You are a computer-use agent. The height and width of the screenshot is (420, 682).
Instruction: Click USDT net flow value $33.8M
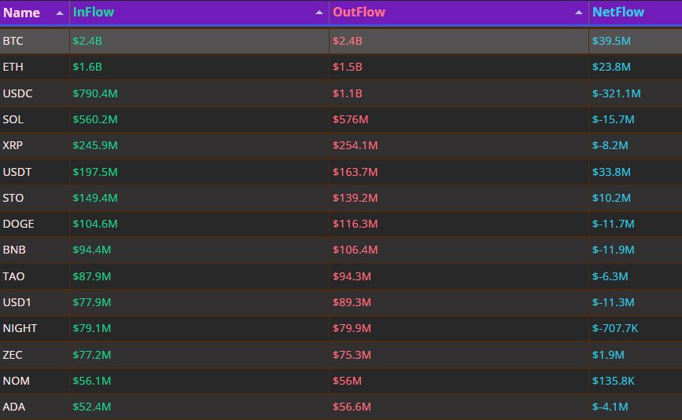pos(612,172)
